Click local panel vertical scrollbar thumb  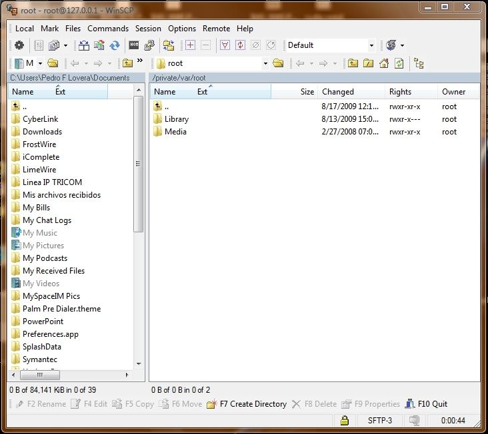139,164
